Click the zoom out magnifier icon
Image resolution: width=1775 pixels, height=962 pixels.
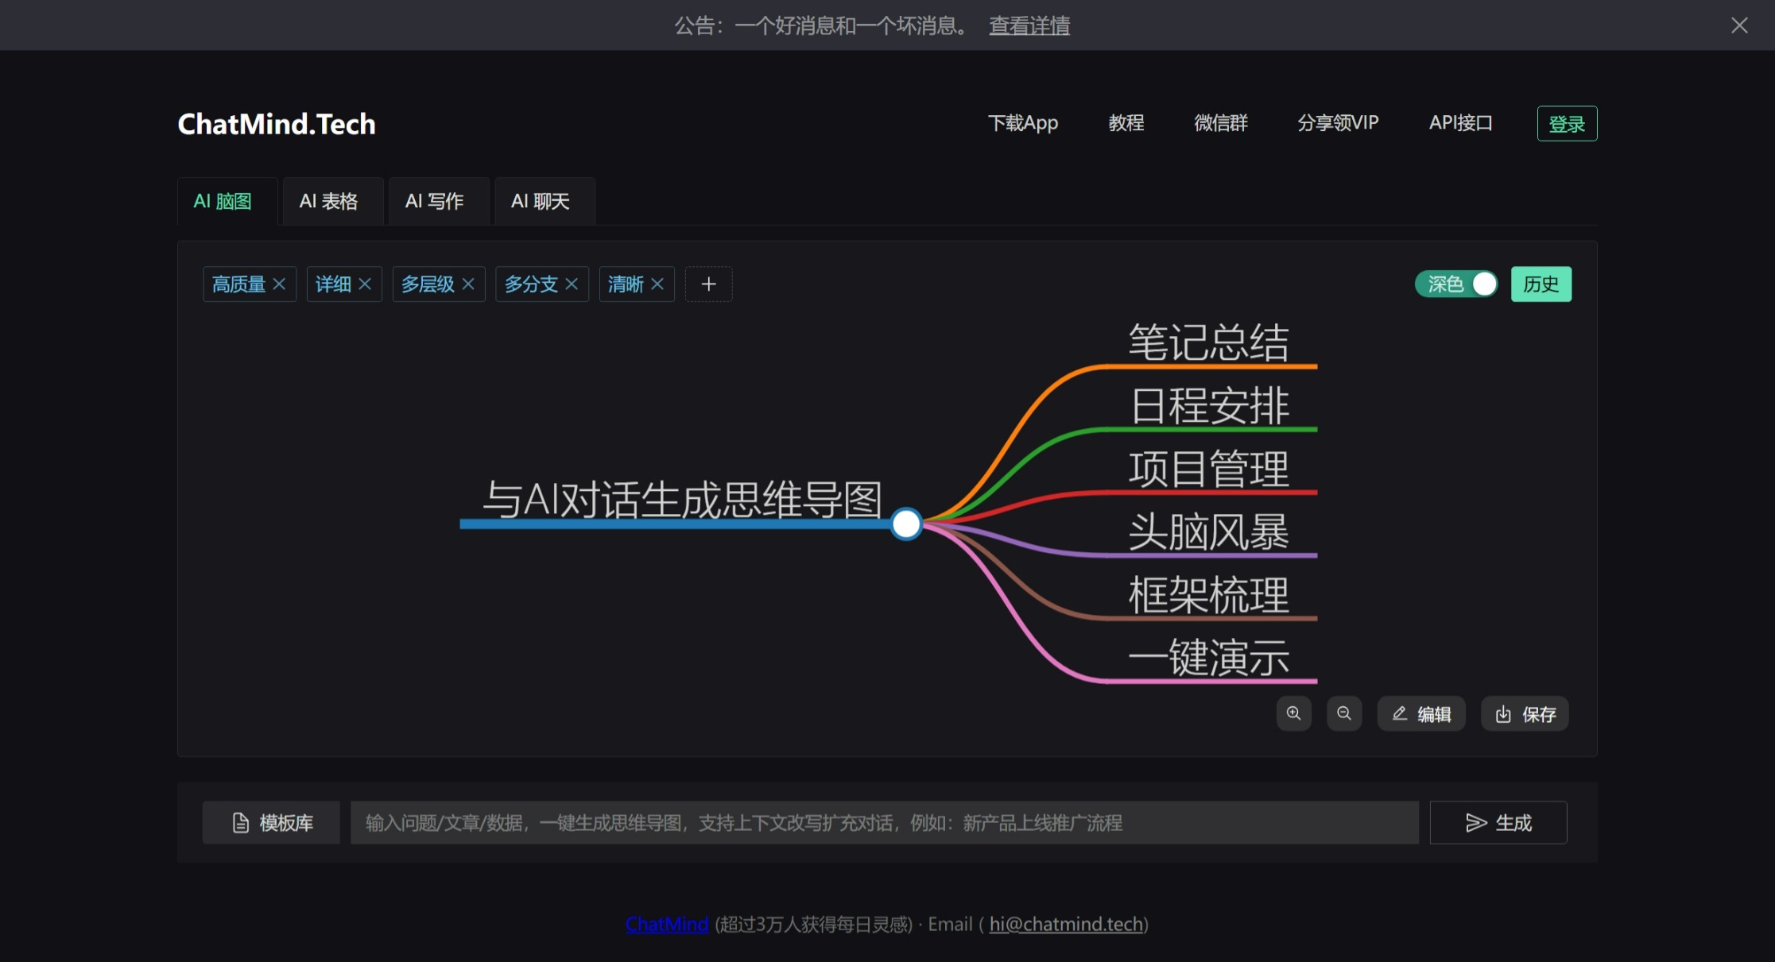pos(1343,713)
